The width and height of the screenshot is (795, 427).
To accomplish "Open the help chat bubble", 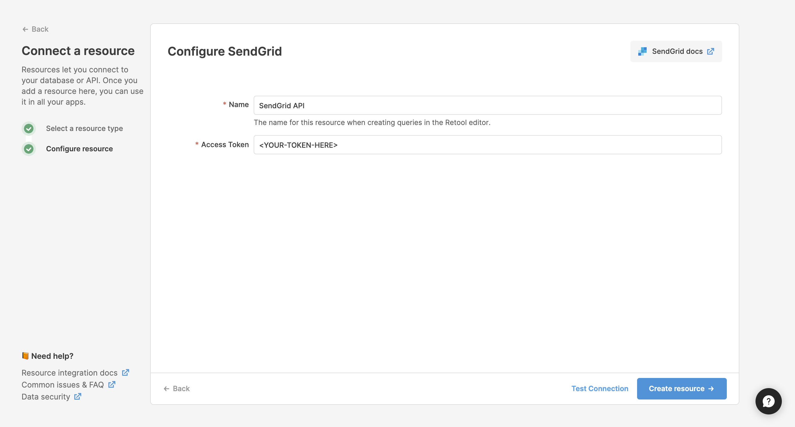I will (768, 401).
